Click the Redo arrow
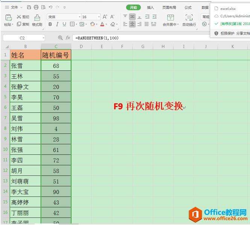The width and height of the screenshot is (250, 225). [x=58, y=7]
